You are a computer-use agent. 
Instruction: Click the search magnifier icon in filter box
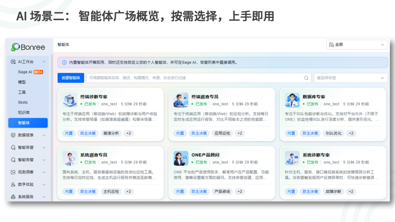[x=306, y=78]
